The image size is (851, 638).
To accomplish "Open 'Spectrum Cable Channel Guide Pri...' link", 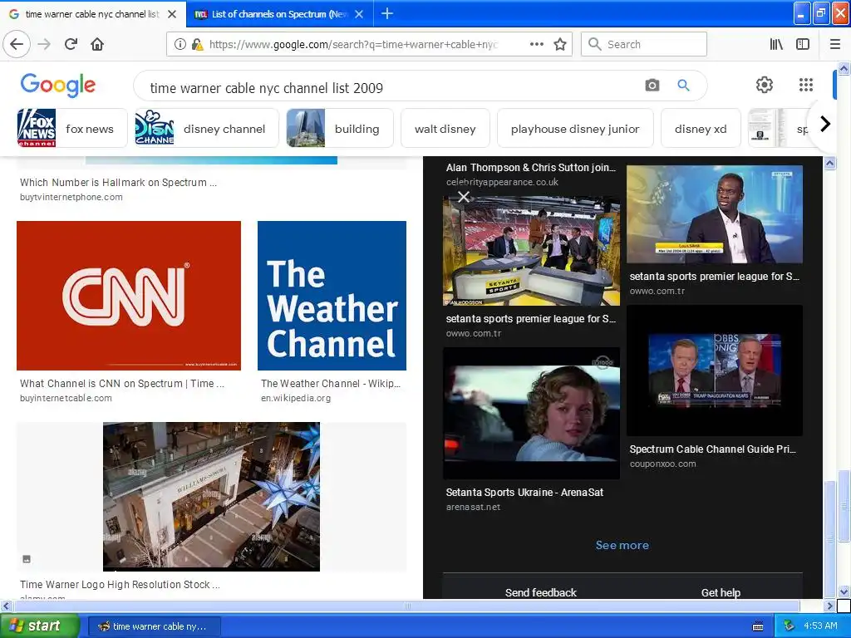I will pyautogui.click(x=712, y=449).
